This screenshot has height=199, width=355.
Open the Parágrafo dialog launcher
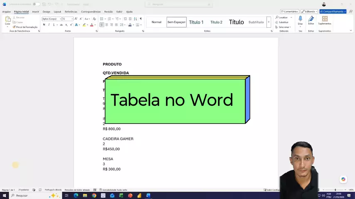143,31
